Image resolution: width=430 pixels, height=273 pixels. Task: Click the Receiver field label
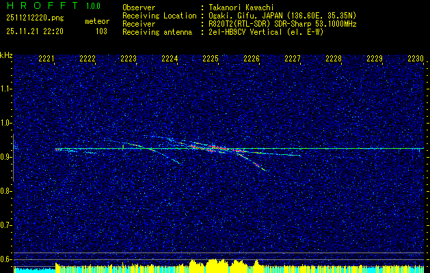tap(139, 24)
